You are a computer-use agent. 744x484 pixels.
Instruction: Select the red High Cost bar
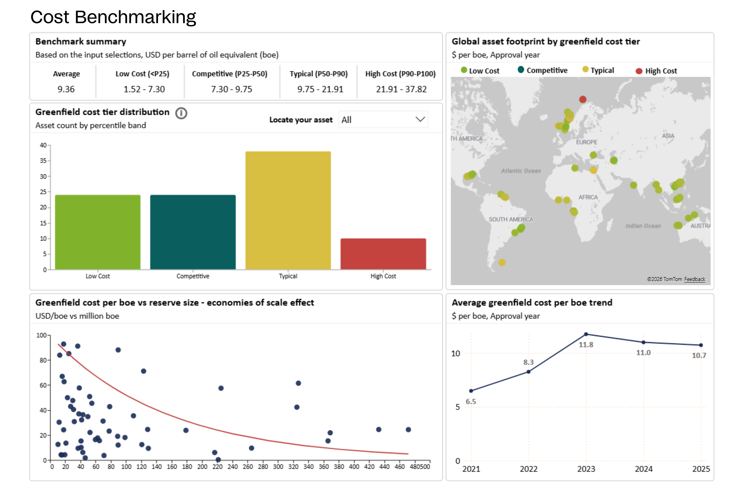383,254
